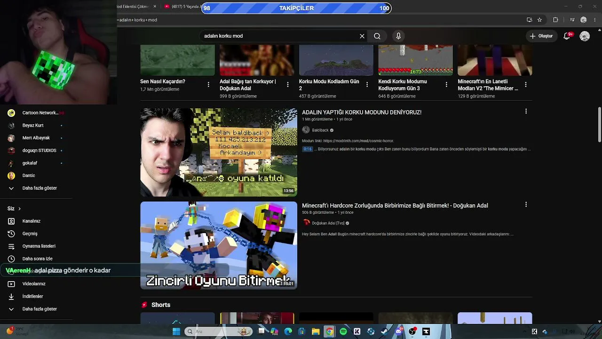Open File Explorer from the taskbar
This screenshot has width=602, height=339.
316,331
